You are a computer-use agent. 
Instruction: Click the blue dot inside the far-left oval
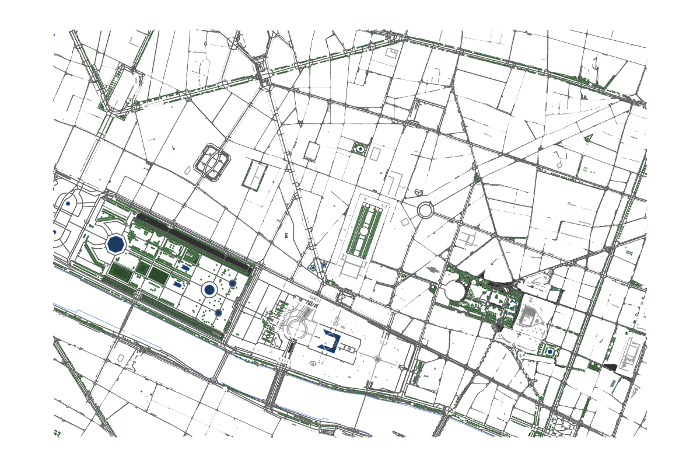click(68, 204)
